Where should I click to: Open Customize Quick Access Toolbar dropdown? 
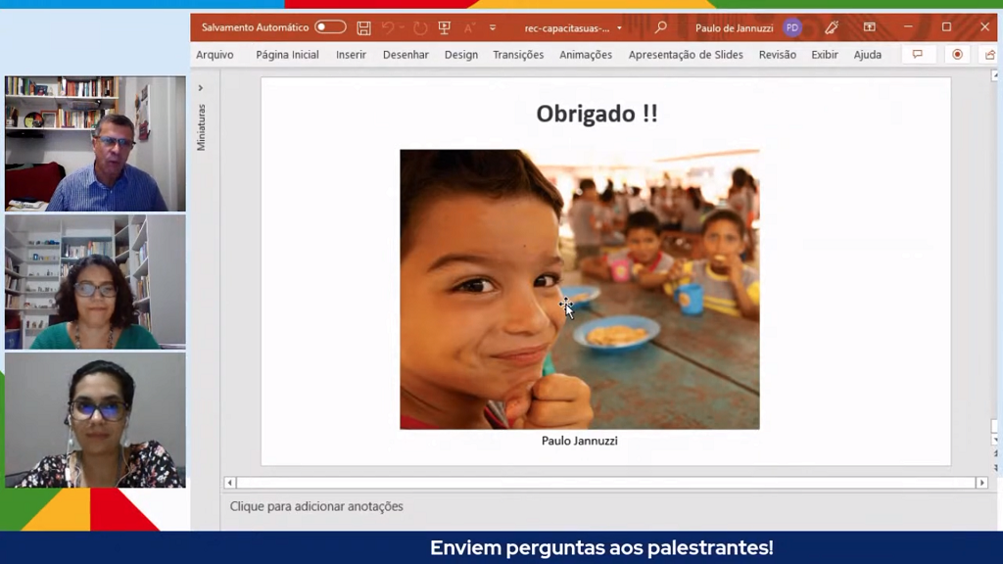[493, 28]
